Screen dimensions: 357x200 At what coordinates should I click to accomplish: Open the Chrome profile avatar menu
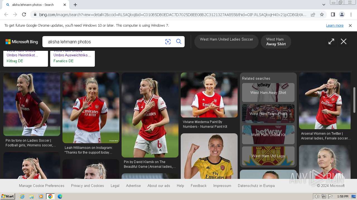click(x=342, y=14)
